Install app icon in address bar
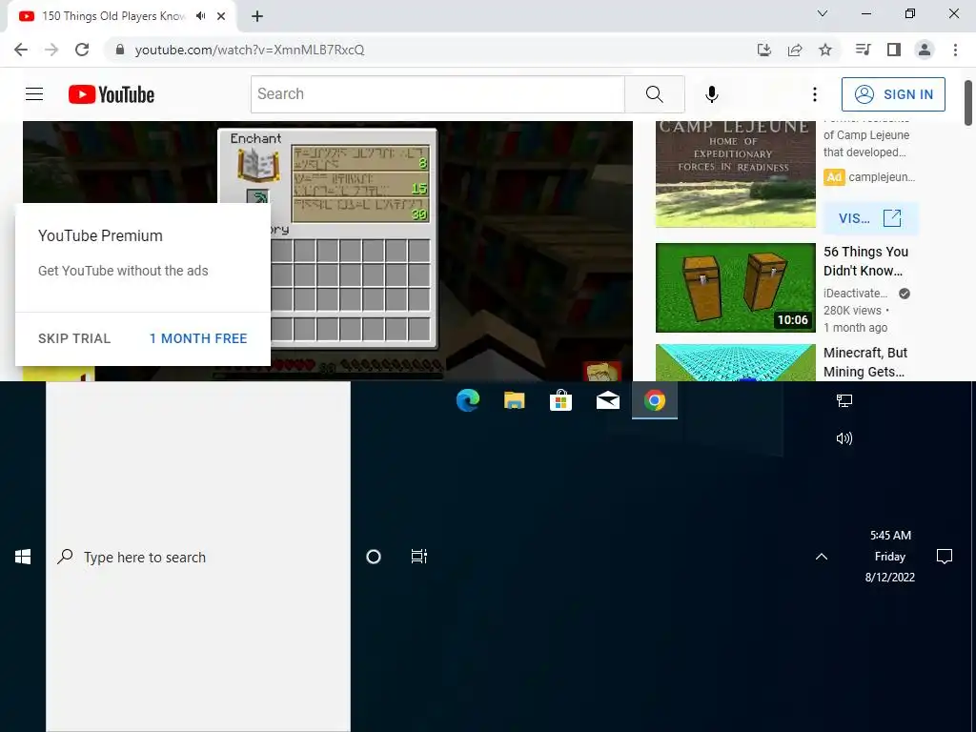The height and width of the screenshot is (732, 976). pyautogui.click(x=763, y=50)
